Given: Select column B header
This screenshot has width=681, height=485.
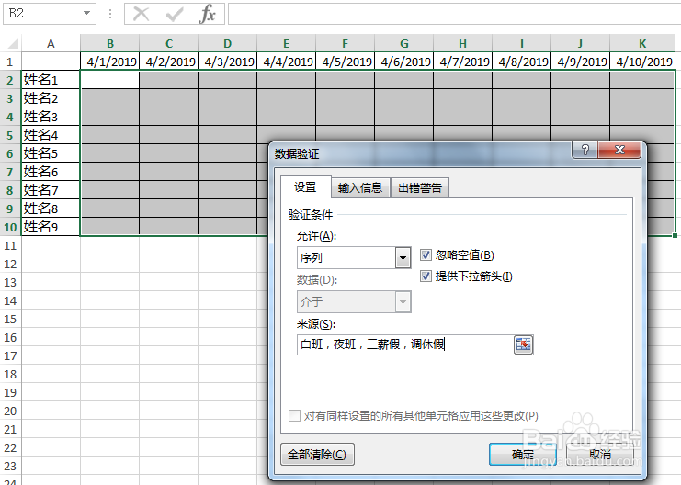Looking at the screenshot, I should point(110,43).
